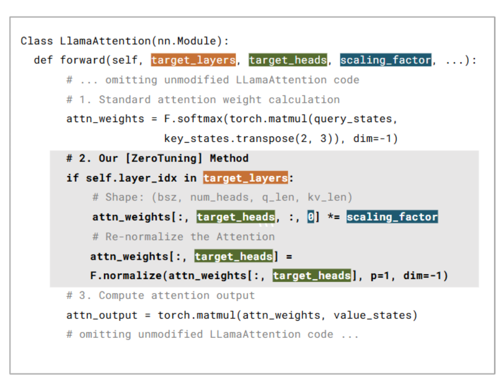The image size is (502, 385).
Task: Click target_heads inside F.normalize call
Action: [312, 276]
